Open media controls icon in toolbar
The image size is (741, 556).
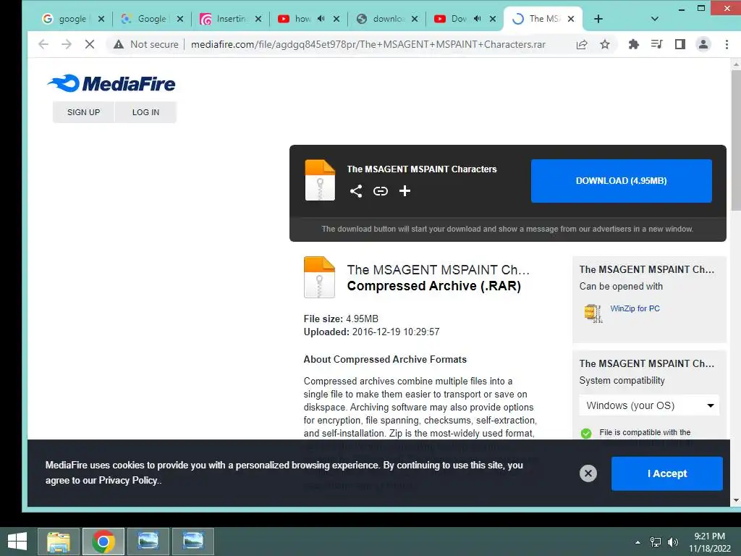(656, 44)
